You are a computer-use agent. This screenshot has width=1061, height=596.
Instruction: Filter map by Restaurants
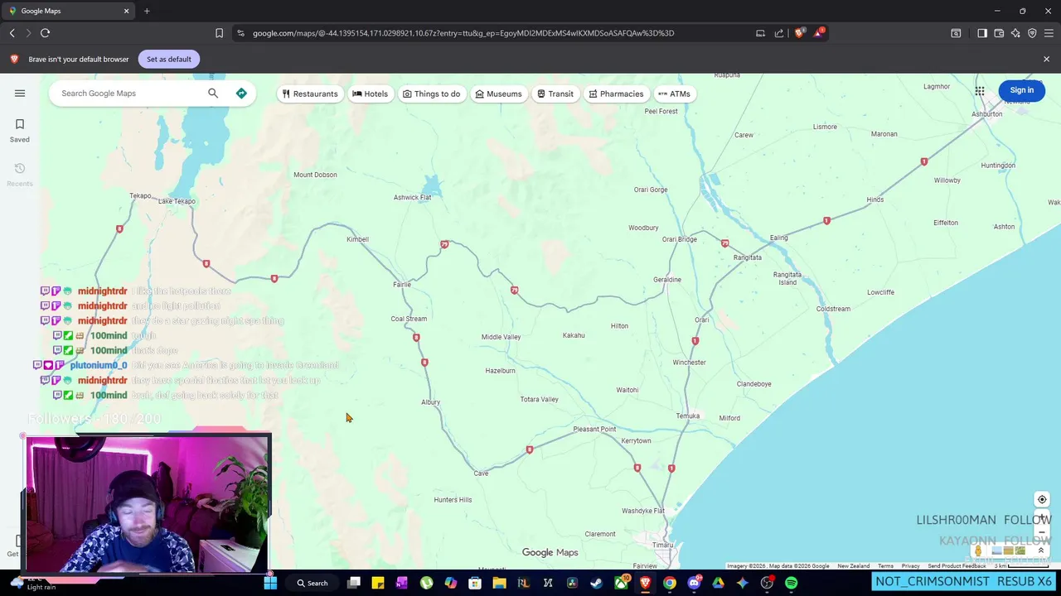tap(309, 94)
